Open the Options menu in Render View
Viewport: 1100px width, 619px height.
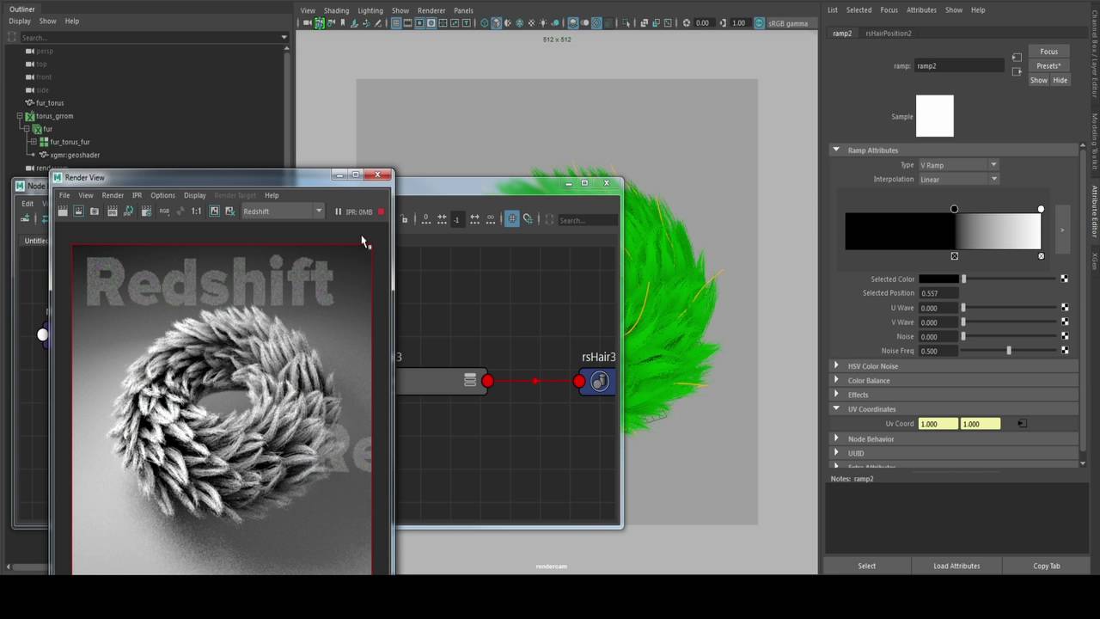click(x=162, y=195)
